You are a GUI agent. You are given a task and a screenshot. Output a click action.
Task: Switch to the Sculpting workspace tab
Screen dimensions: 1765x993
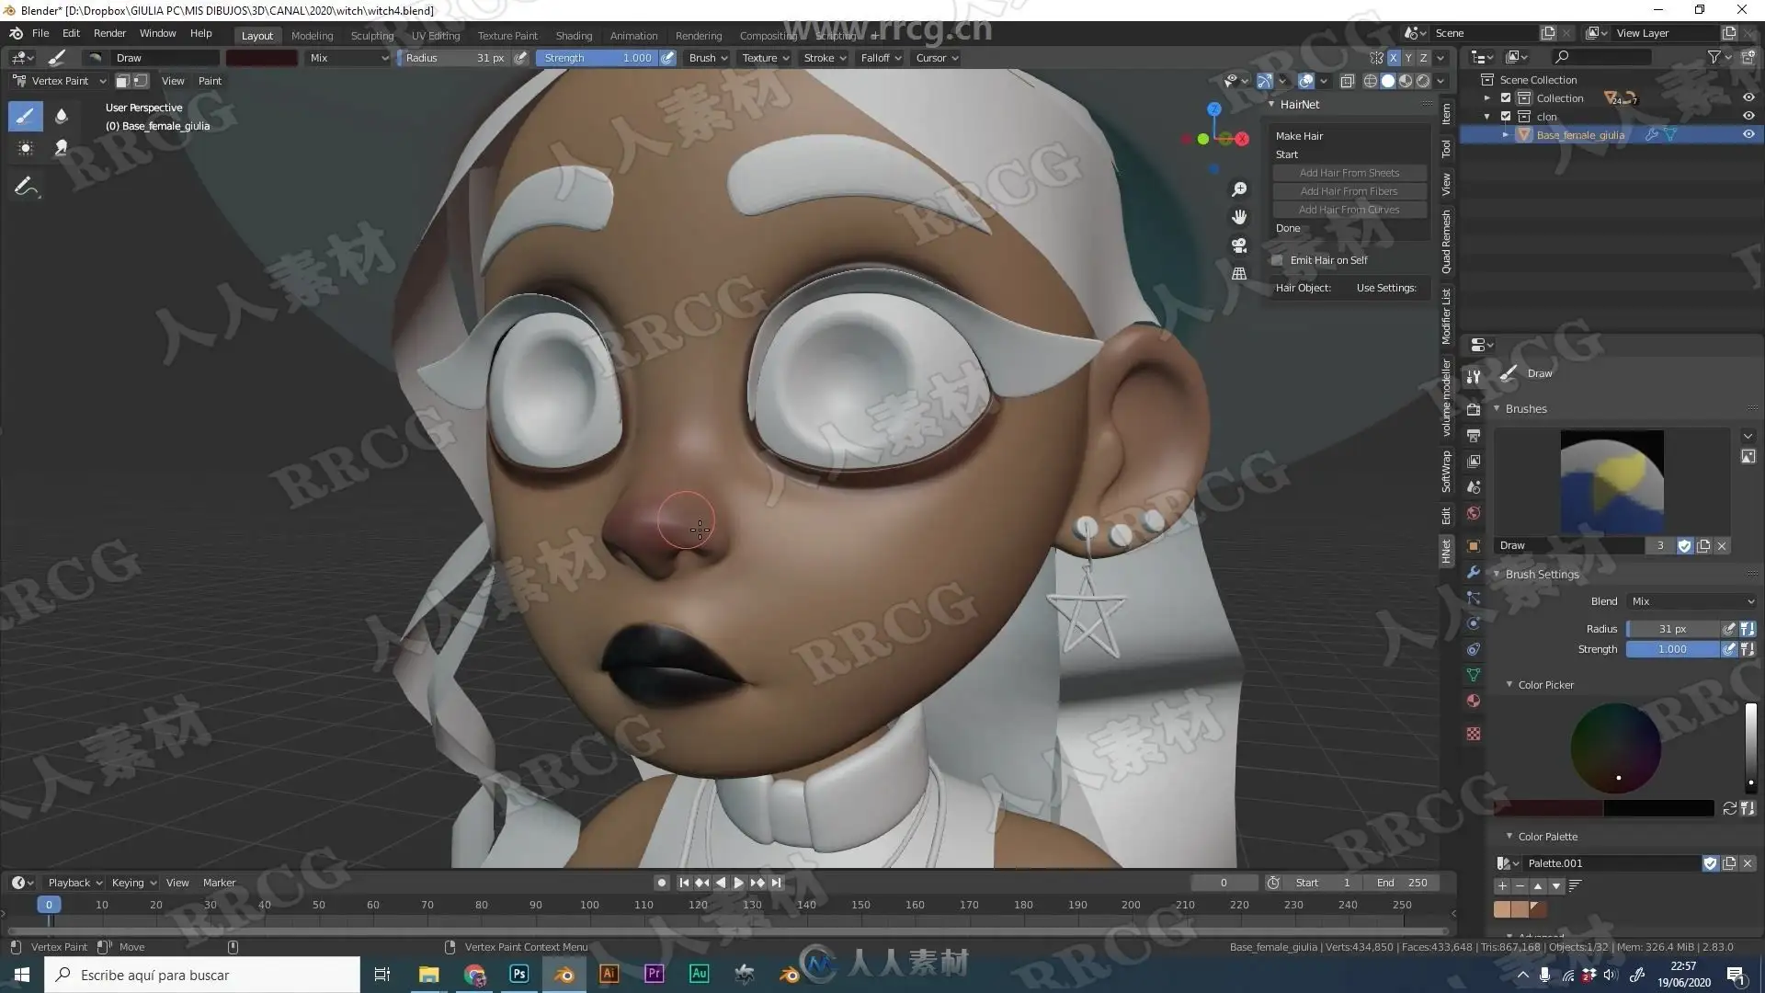(371, 36)
